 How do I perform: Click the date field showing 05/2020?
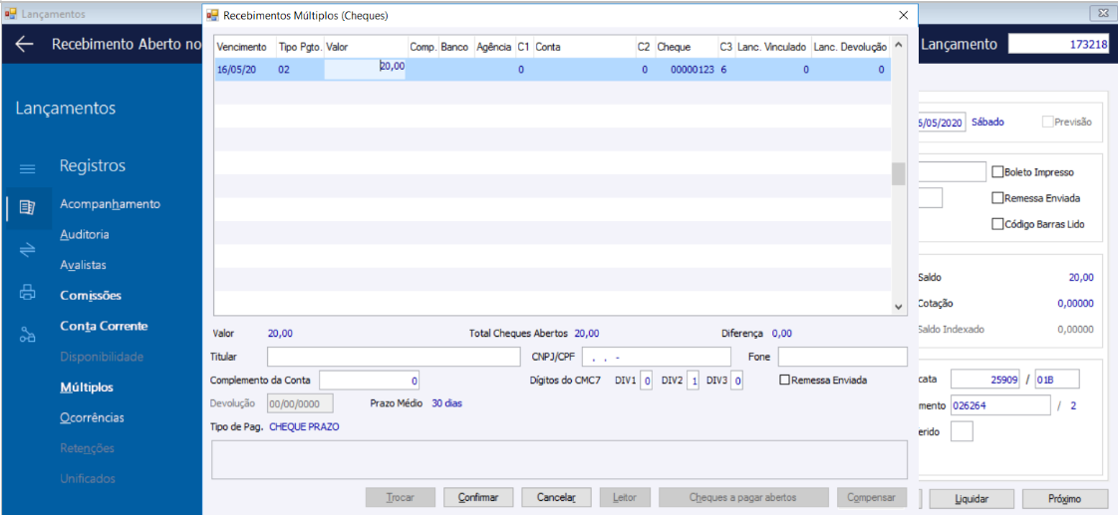click(x=942, y=122)
